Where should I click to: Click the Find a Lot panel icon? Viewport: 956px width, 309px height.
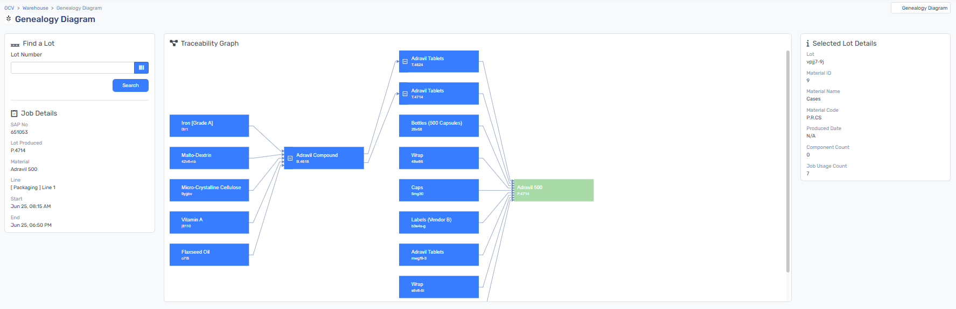pos(15,44)
